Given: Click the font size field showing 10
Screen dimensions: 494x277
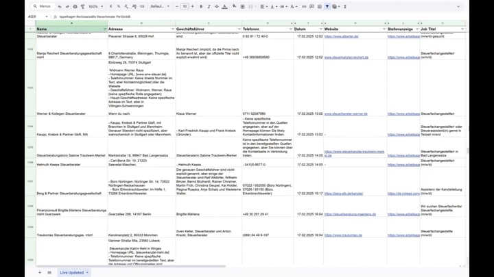Looking at the screenshot, I should 185,7.
